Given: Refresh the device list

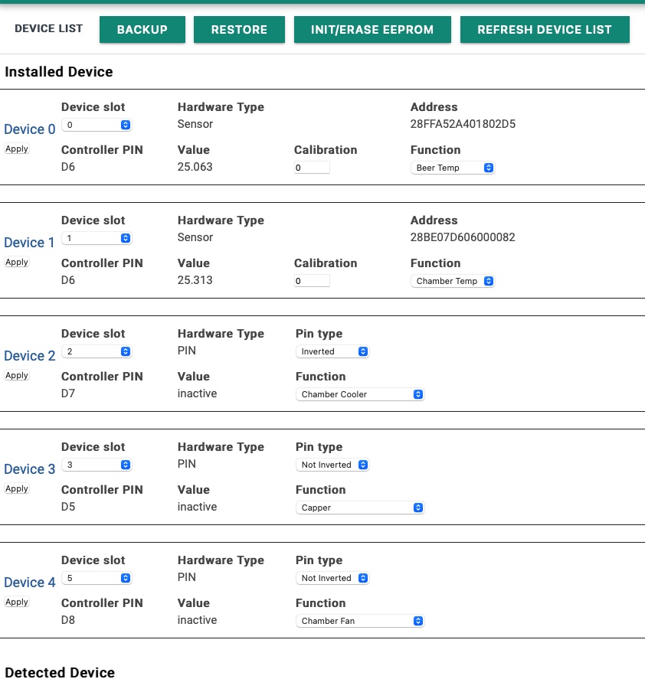Looking at the screenshot, I should 545,29.
